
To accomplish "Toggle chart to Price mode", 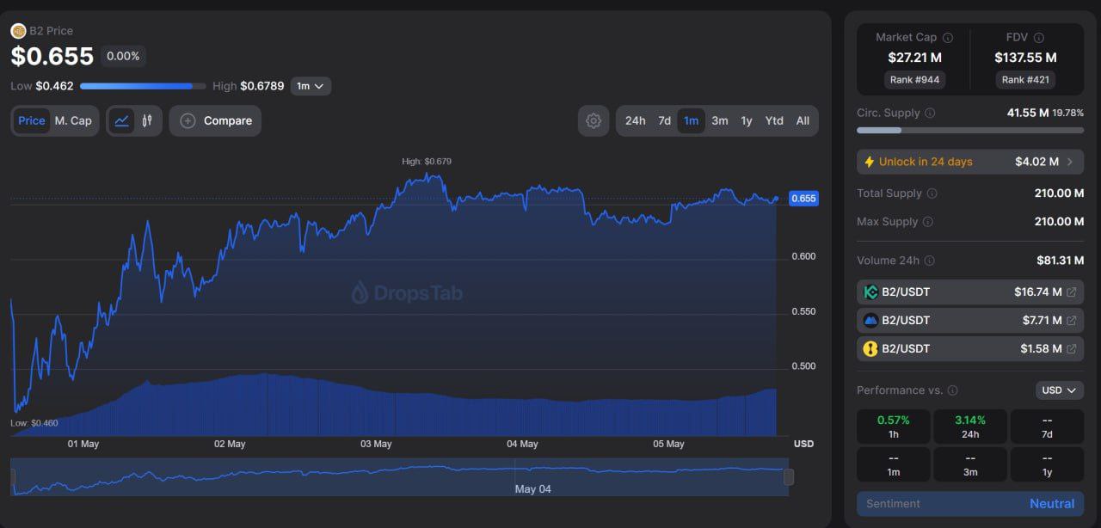I will tap(32, 121).
